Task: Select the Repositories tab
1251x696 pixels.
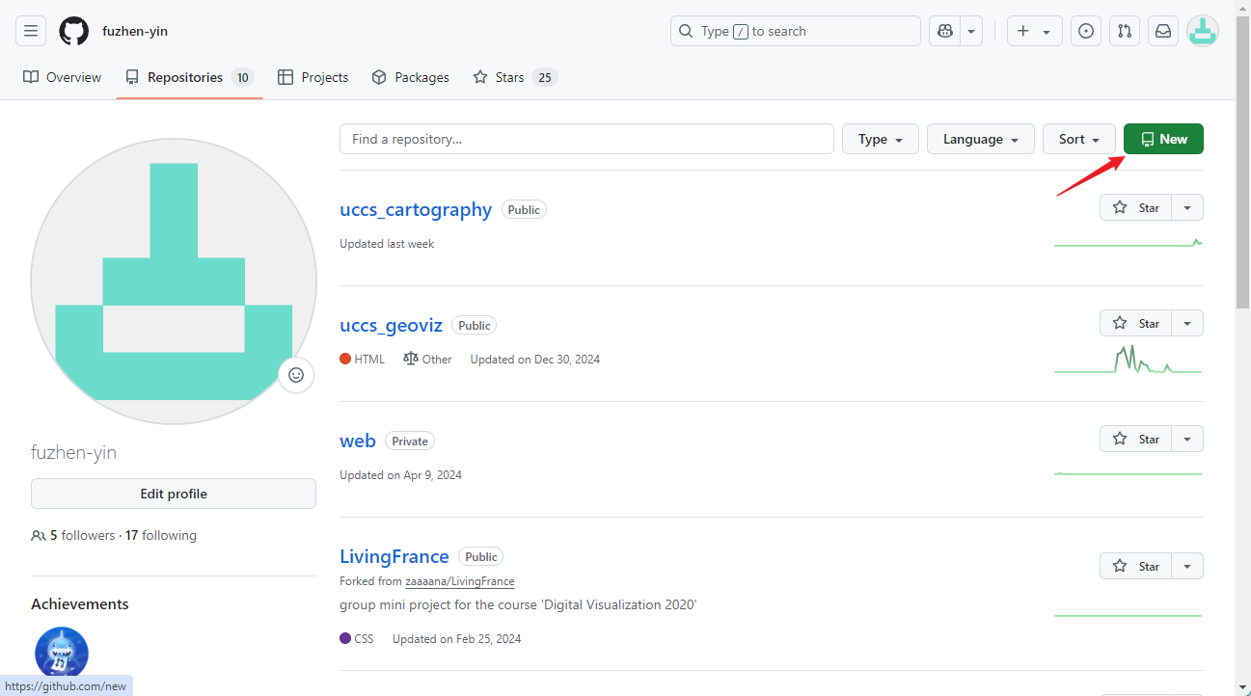Action: pyautogui.click(x=190, y=77)
